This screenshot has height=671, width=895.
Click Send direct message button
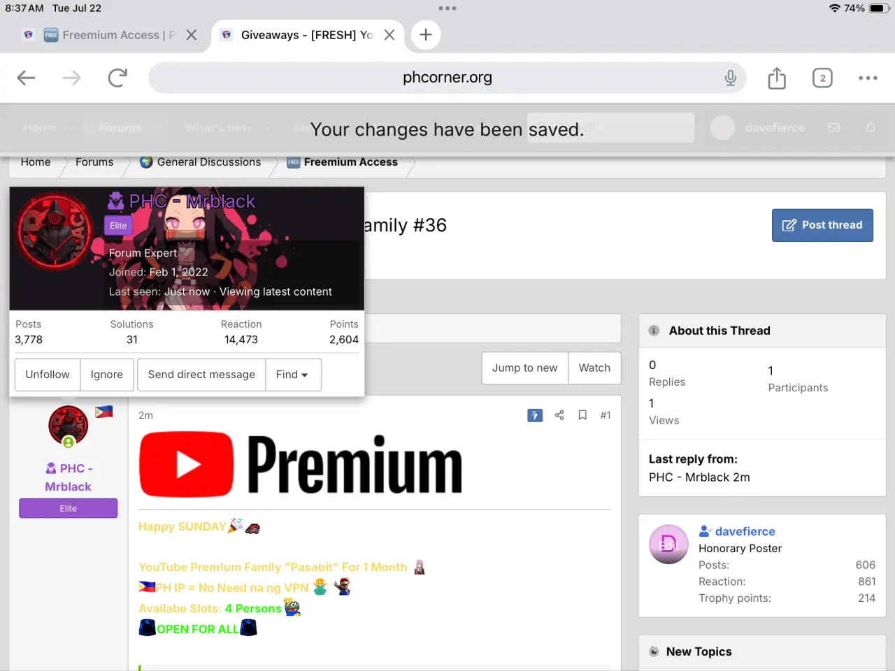(201, 375)
